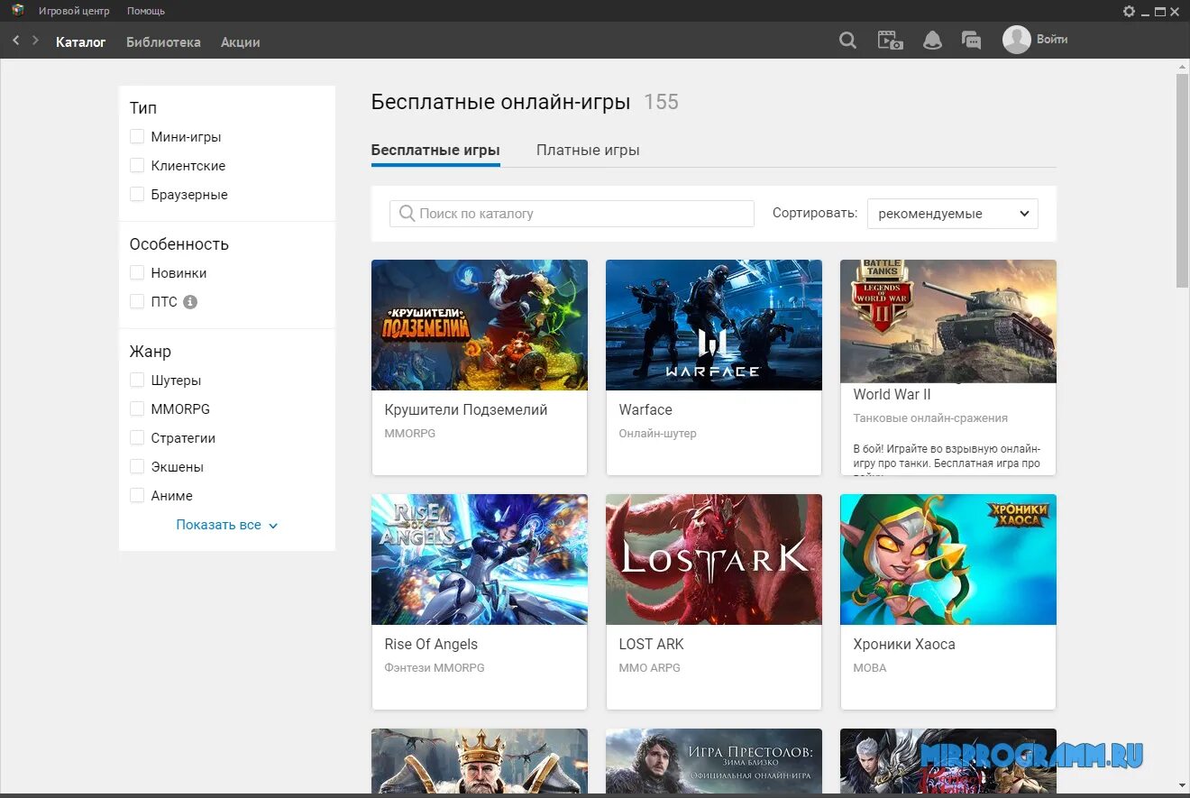Open the LOST ARK game thumbnail
The width and height of the screenshot is (1190, 798).
[714, 559]
